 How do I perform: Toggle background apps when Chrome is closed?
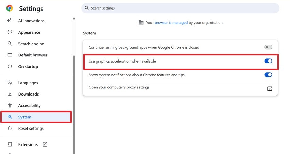pyautogui.click(x=268, y=47)
